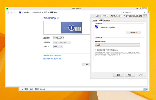Click the search magnifier icon

click(x=144, y=12)
